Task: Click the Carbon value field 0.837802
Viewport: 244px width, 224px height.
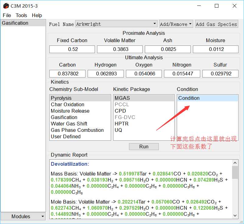Action: click(x=67, y=74)
